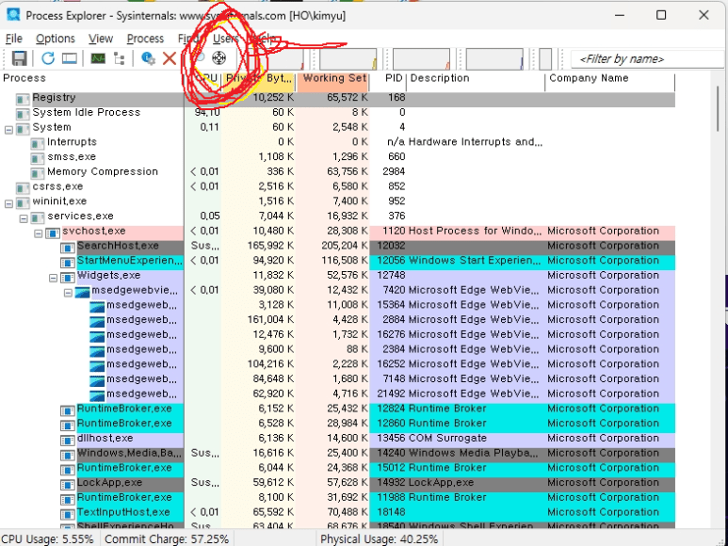This screenshot has height=546, width=728.
Task: Click the StartMenuExperienceHost process icon
Action: coord(67,262)
